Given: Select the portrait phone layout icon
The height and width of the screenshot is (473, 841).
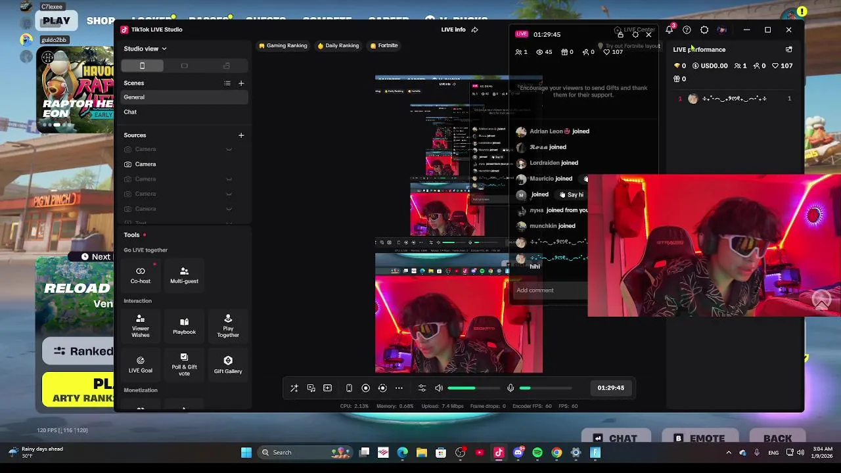Looking at the screenshot, I should click(x=142, y=66).
